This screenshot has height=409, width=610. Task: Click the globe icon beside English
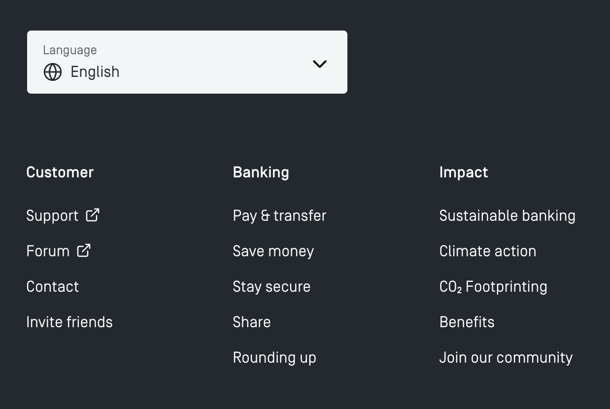coord(53,72)
